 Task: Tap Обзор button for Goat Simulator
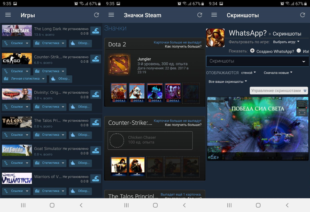pyautogui.click(x=80, y=163)
